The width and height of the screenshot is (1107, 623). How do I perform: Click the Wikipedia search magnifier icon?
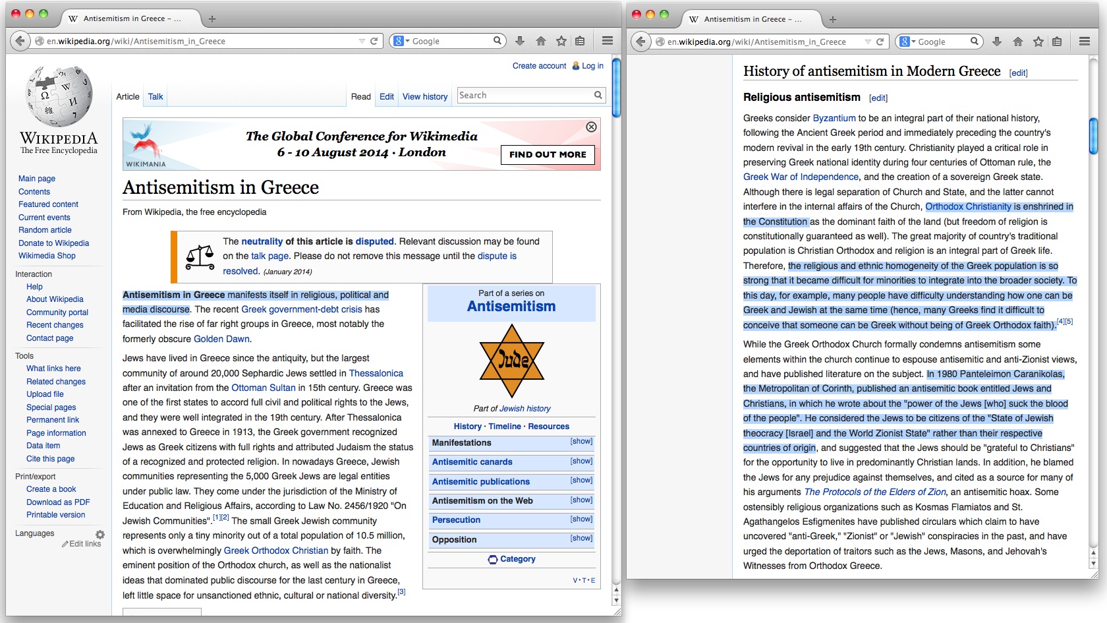click(x=598, y=95)
